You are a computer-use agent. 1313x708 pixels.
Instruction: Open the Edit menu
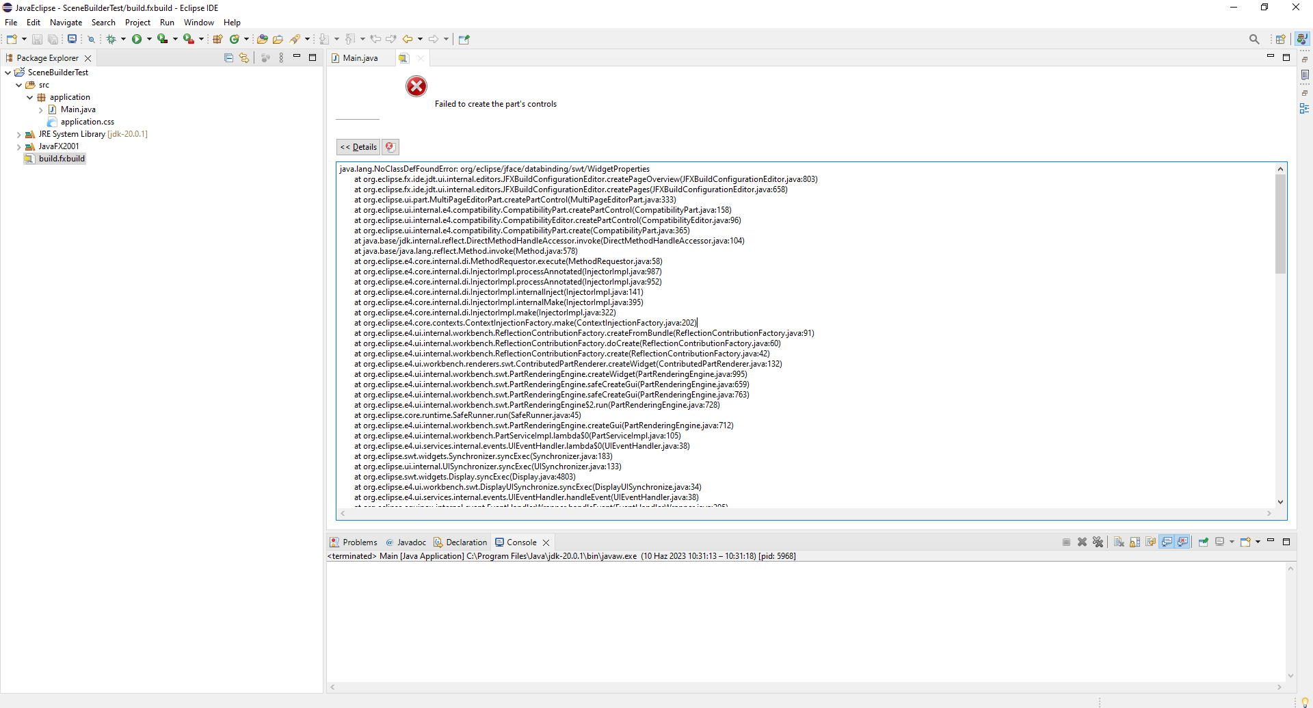(34, 23)
